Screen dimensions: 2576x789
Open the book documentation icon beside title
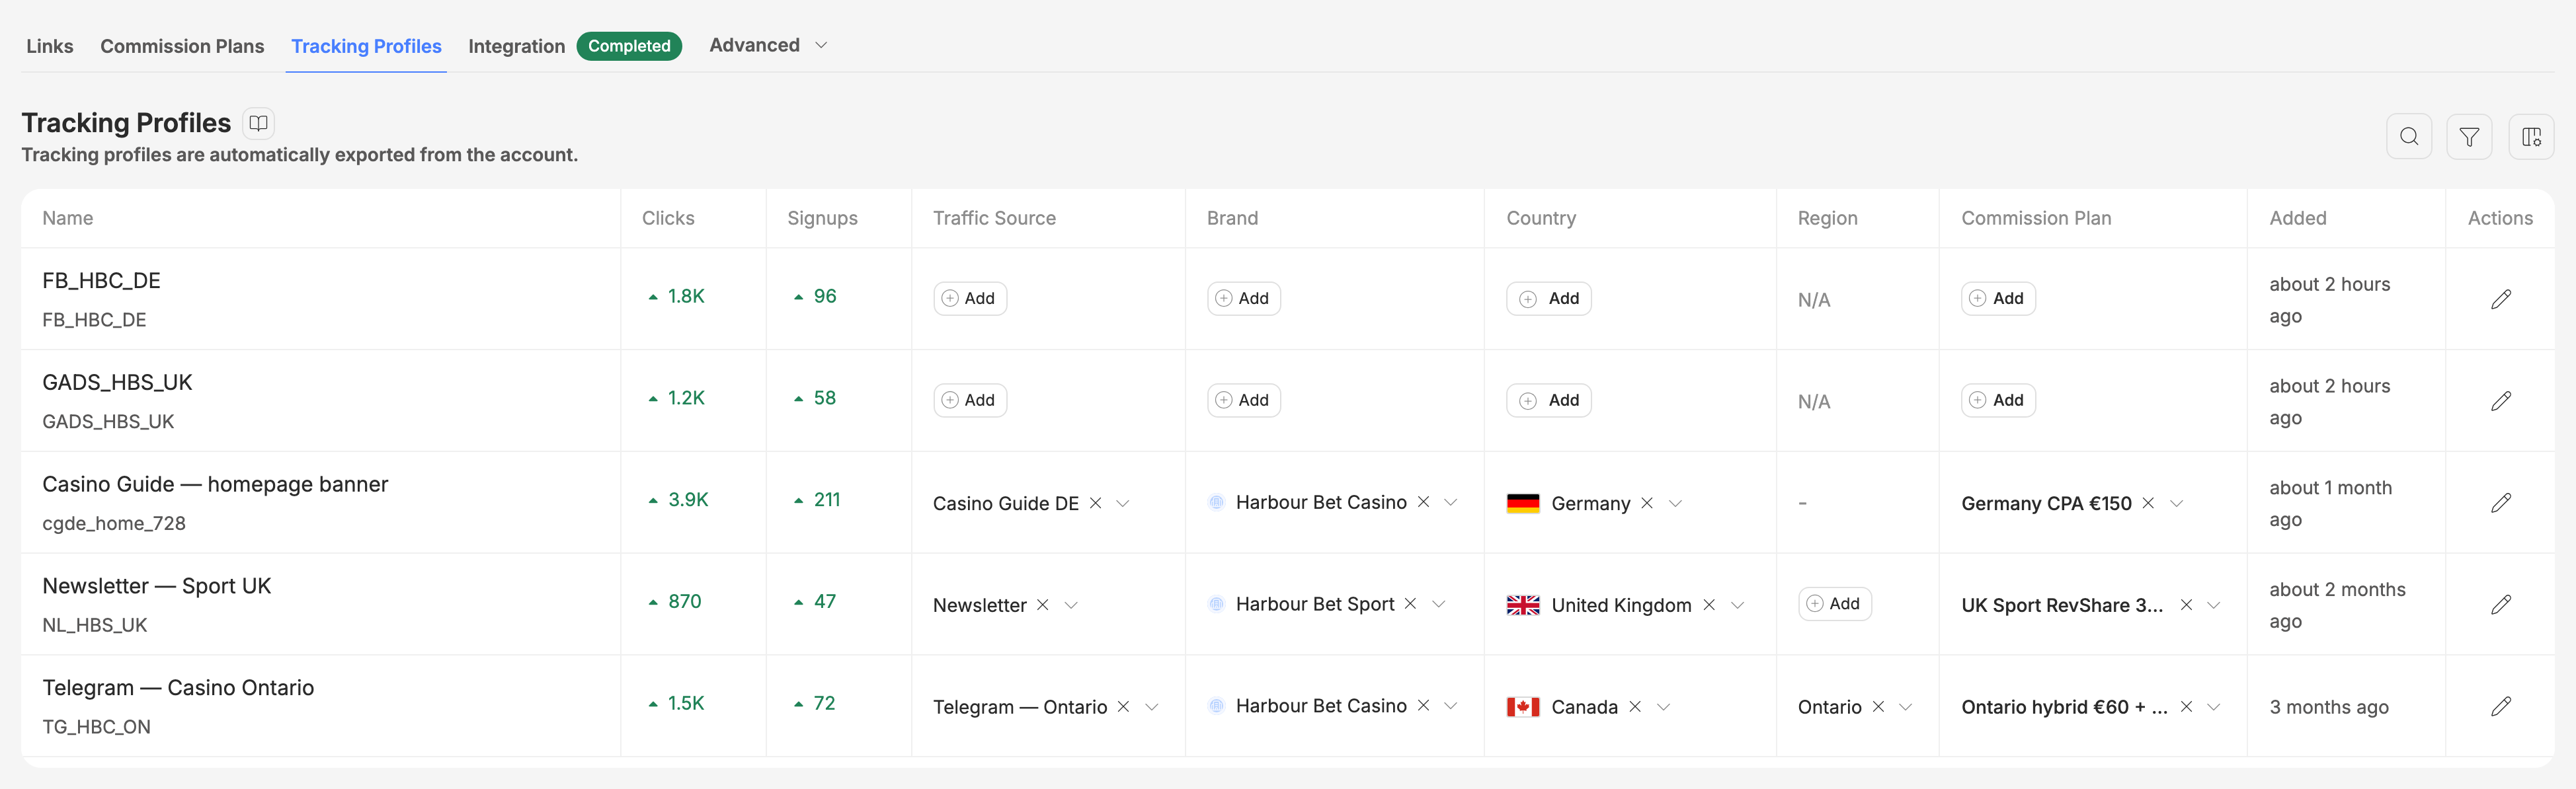258,123
